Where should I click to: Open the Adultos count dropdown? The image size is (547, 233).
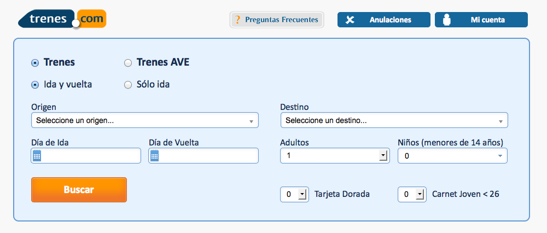(334, 156)
